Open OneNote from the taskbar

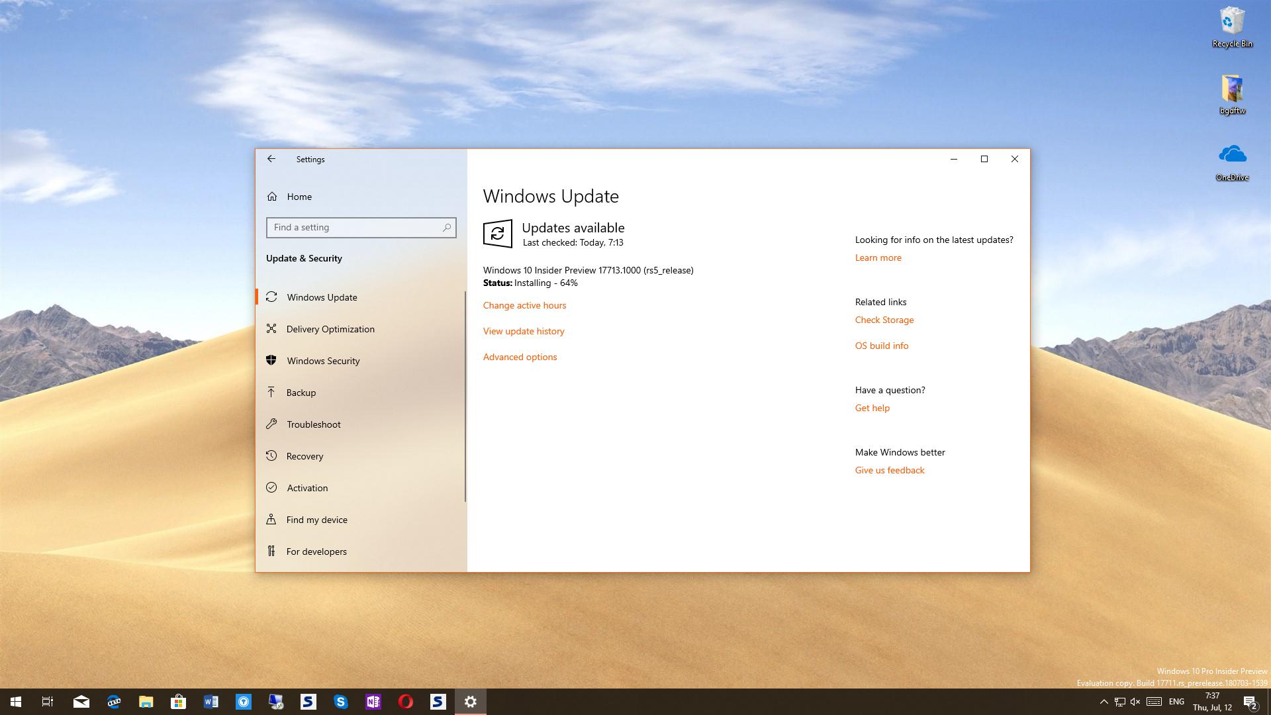[x=373, y=702]
